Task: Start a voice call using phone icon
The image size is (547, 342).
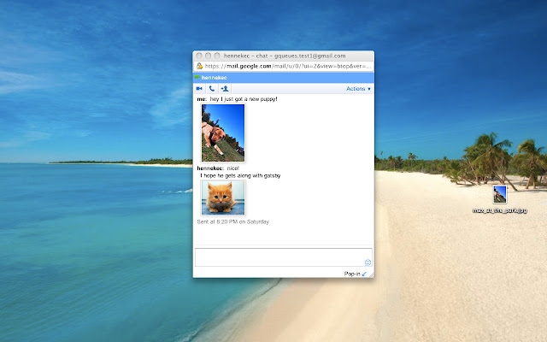Action: [211, 88]
